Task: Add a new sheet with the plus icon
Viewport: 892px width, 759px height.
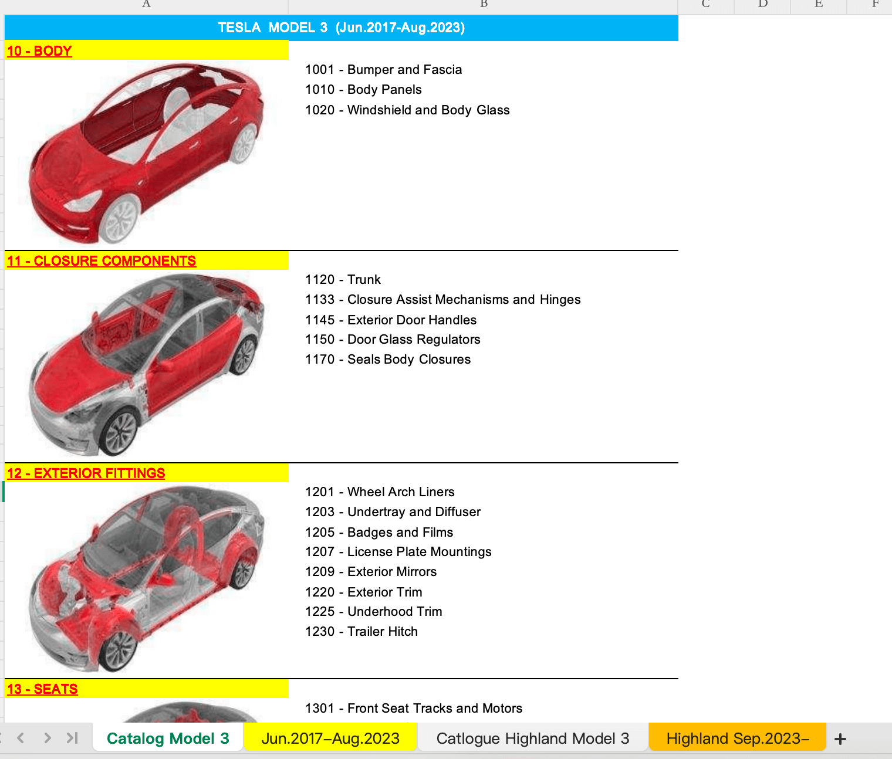Action: click(x=840, y=739)
